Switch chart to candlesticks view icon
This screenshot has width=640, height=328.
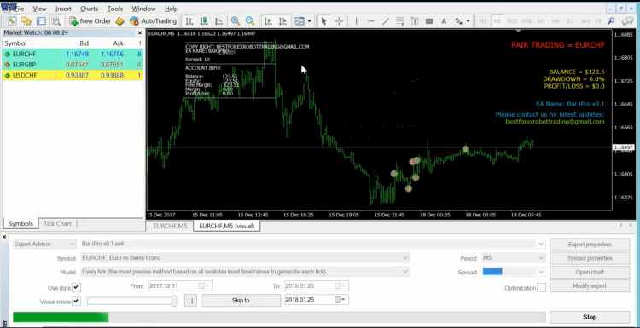pos(204,20)
